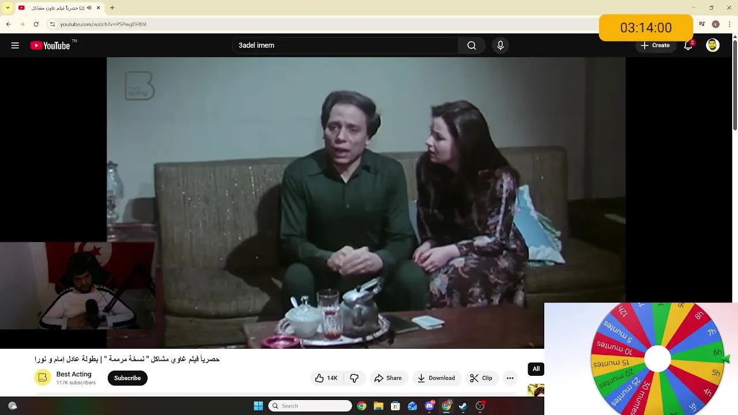The height and width of the screenshot is (415, 738).
Task: Click the Create button
Action: pyautogui.click(x=655, y=46)
